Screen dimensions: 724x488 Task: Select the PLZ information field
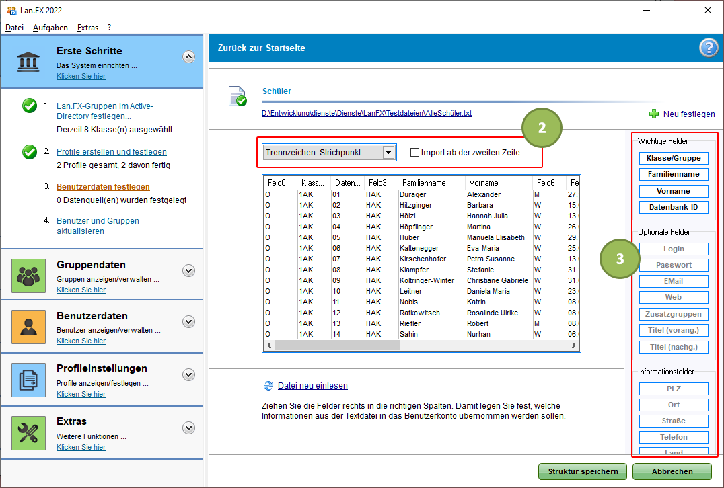pos(674,389)
